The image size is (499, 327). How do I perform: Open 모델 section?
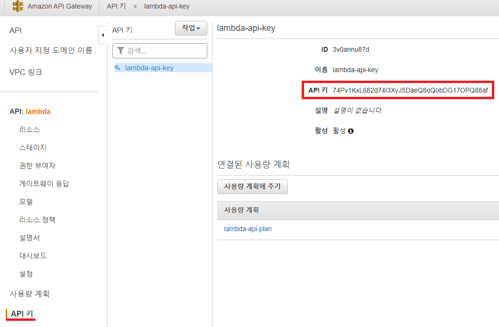[26, 202]
